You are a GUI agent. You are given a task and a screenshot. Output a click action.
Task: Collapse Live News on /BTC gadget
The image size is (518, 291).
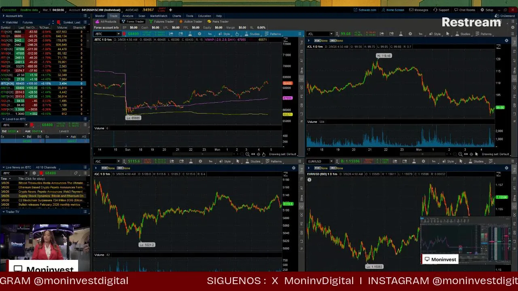3,167
